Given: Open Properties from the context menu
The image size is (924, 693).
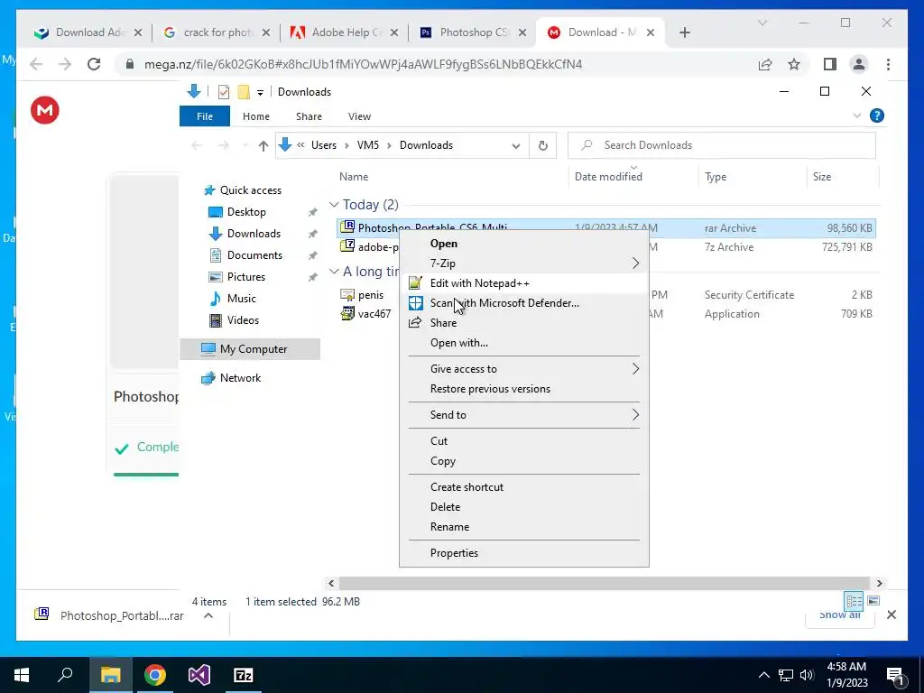Looking at the screenshot, I should 524,553.
